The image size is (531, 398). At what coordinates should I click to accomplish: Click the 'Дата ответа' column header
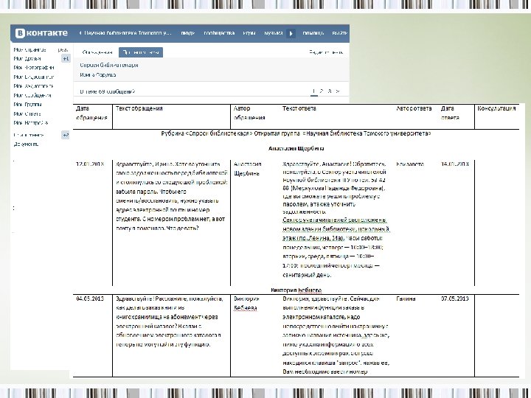(x=450, y=113)
